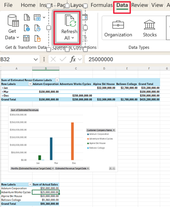This screenshot has width=170, height=207.
Task: Select the Stocks data type
Action: [150, 28]
